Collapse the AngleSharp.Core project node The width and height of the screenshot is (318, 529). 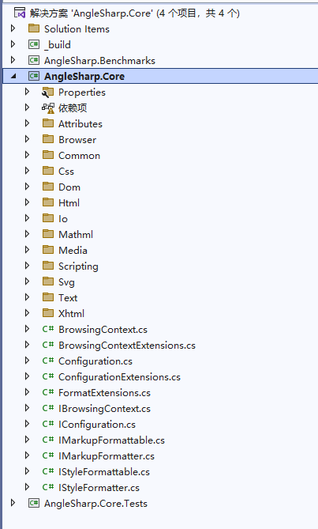[13, 77]
